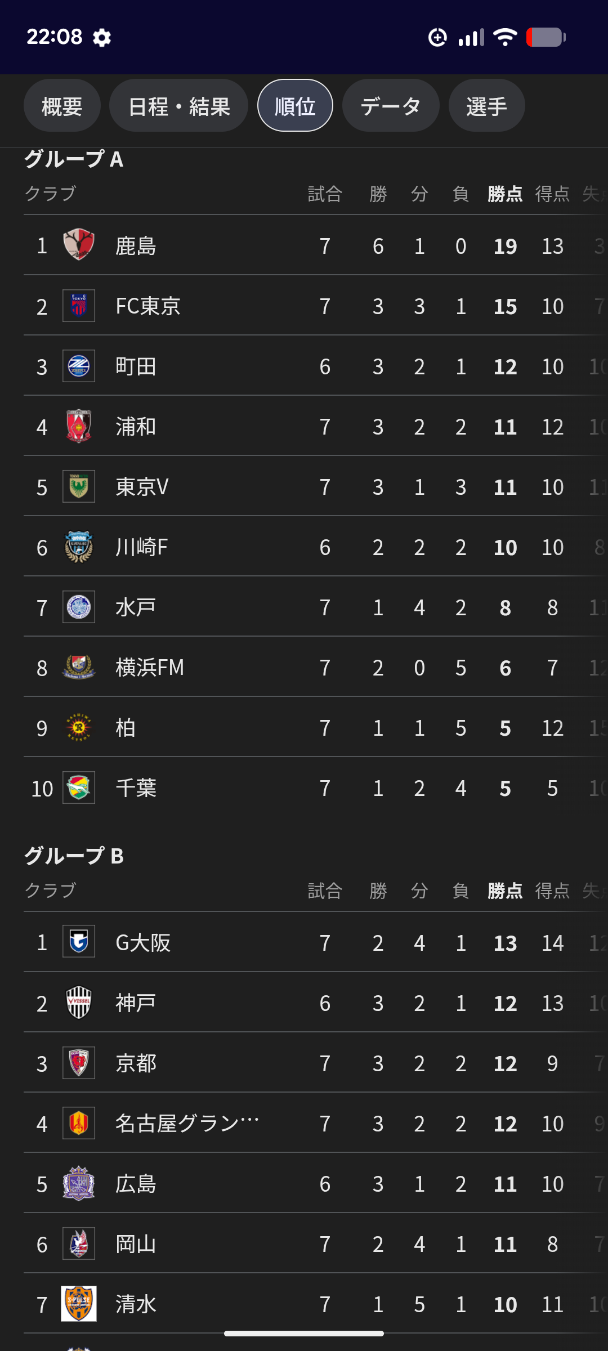The image size is (608, 1351).
Task: Open the 日程・結果 tab
Action: point(178,106)
